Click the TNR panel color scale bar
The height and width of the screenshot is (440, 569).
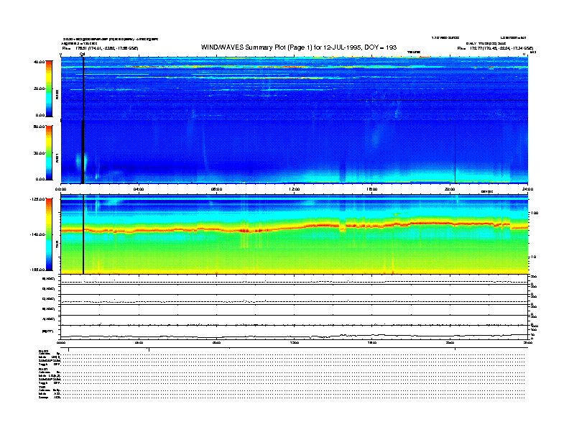tap(49, 234)
